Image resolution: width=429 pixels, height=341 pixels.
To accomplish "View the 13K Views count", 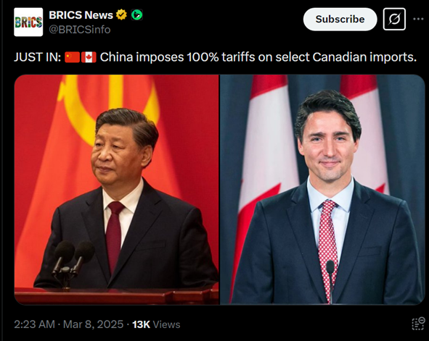I will point(156,324).
